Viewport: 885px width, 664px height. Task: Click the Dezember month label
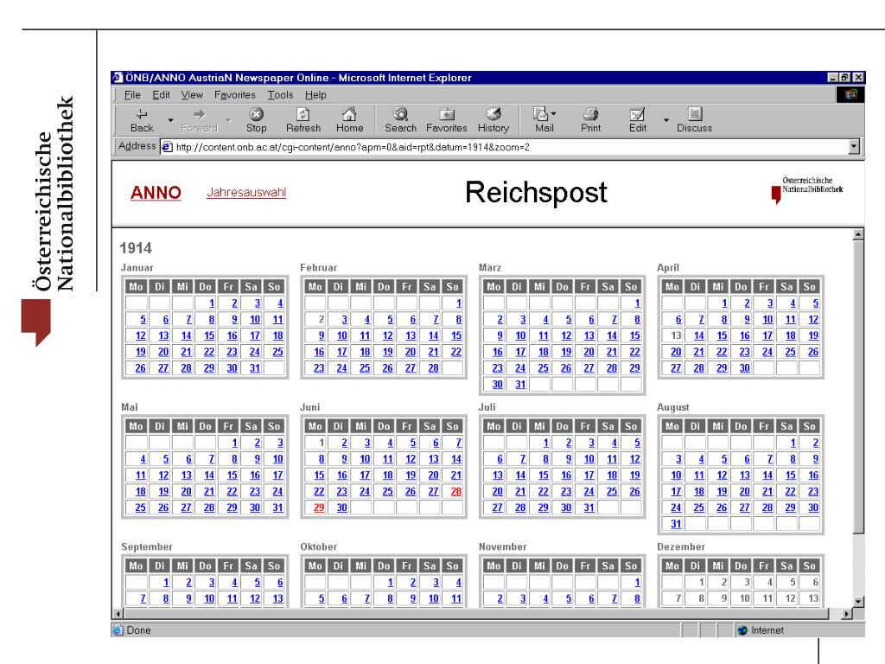click(x=681, y=546)
